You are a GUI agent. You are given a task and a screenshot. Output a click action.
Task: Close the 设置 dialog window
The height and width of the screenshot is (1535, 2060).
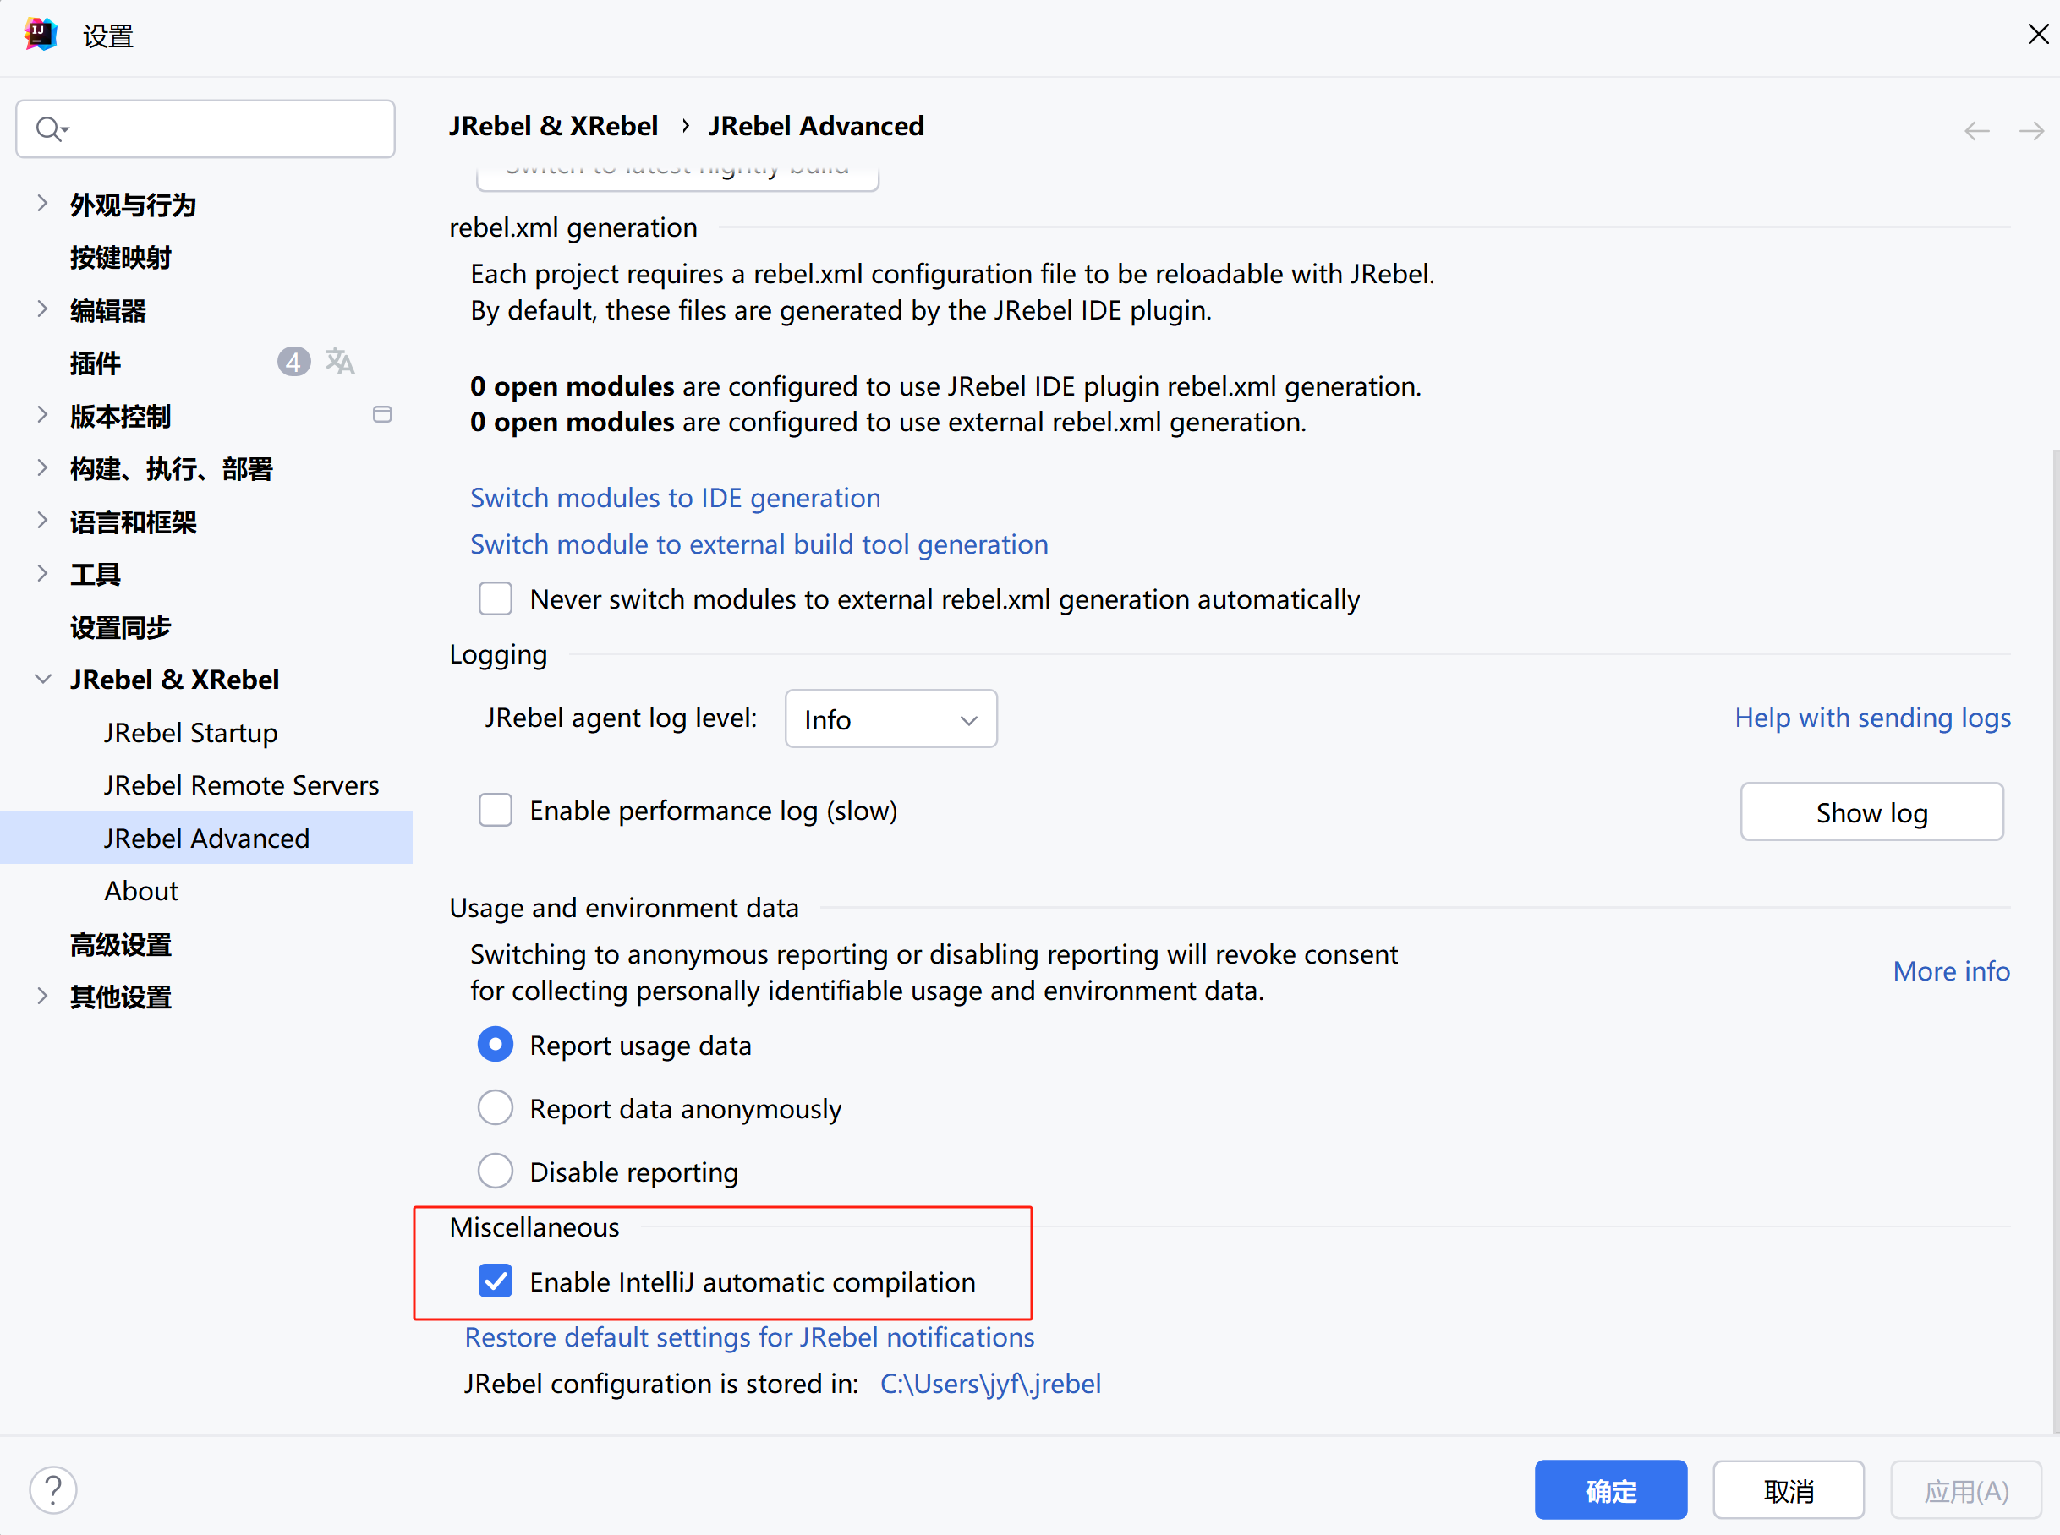click(x=2038, y=35)
